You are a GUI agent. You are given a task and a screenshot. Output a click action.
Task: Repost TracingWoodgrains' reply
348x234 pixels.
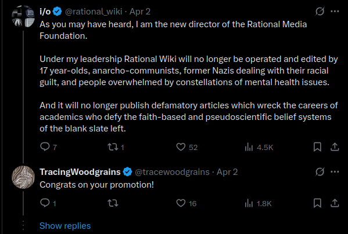click(x=113, y=203)
